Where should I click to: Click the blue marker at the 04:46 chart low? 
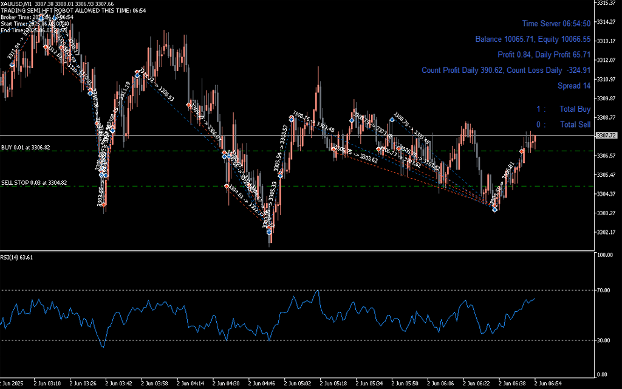click(x=269, y=232)
